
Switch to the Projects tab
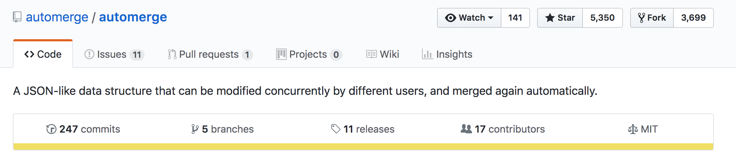[309, 54]
